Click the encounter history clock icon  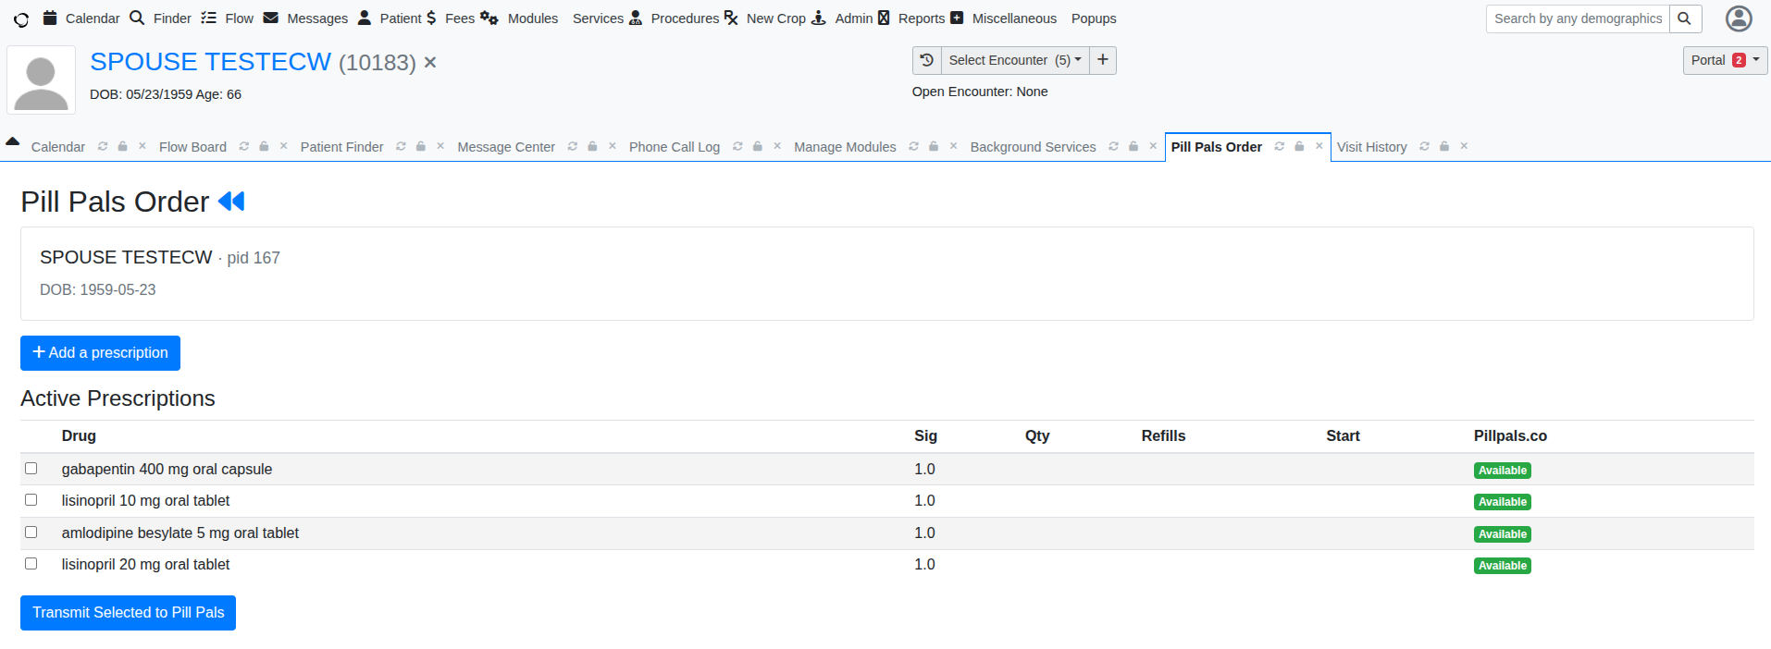point(926,60)
